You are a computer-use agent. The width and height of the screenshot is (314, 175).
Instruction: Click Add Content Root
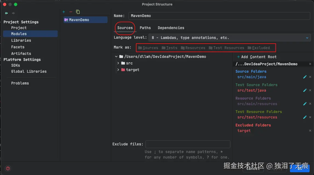[x=257, y=57]
